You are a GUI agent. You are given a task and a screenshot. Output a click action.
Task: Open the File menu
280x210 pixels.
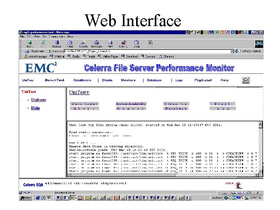click(22, 37)
